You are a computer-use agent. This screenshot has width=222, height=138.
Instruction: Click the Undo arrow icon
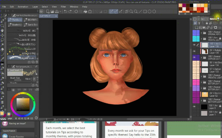pyautogui.click(x=65, y=11)
